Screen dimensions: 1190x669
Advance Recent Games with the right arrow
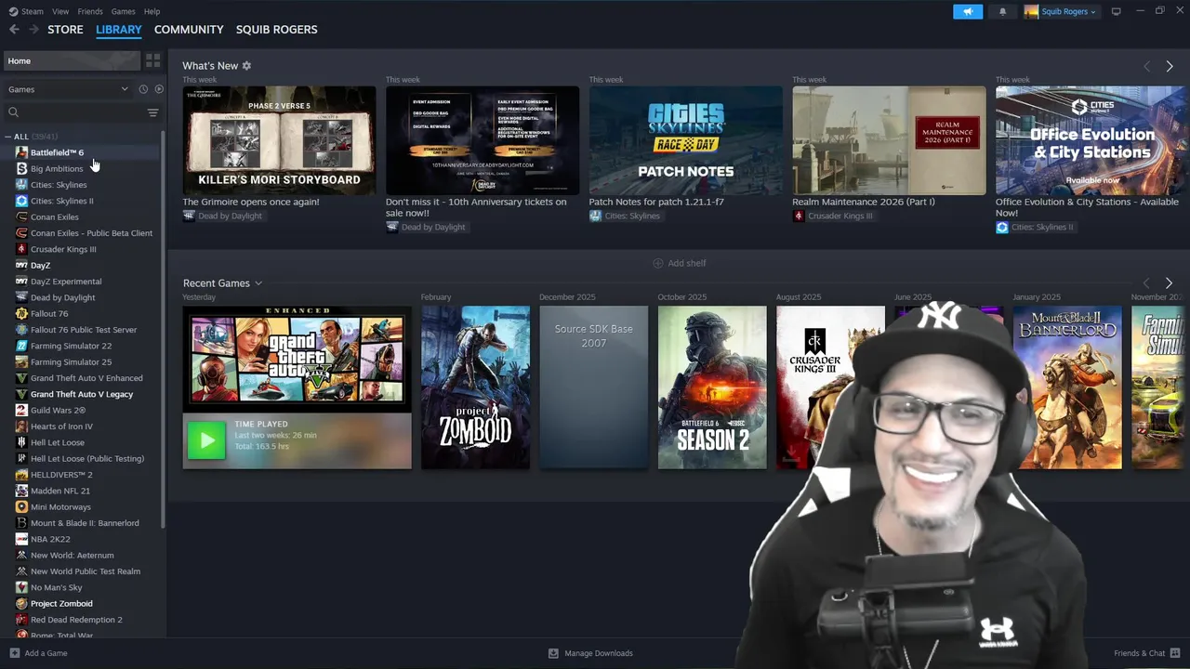click(x=1169, y=283)
